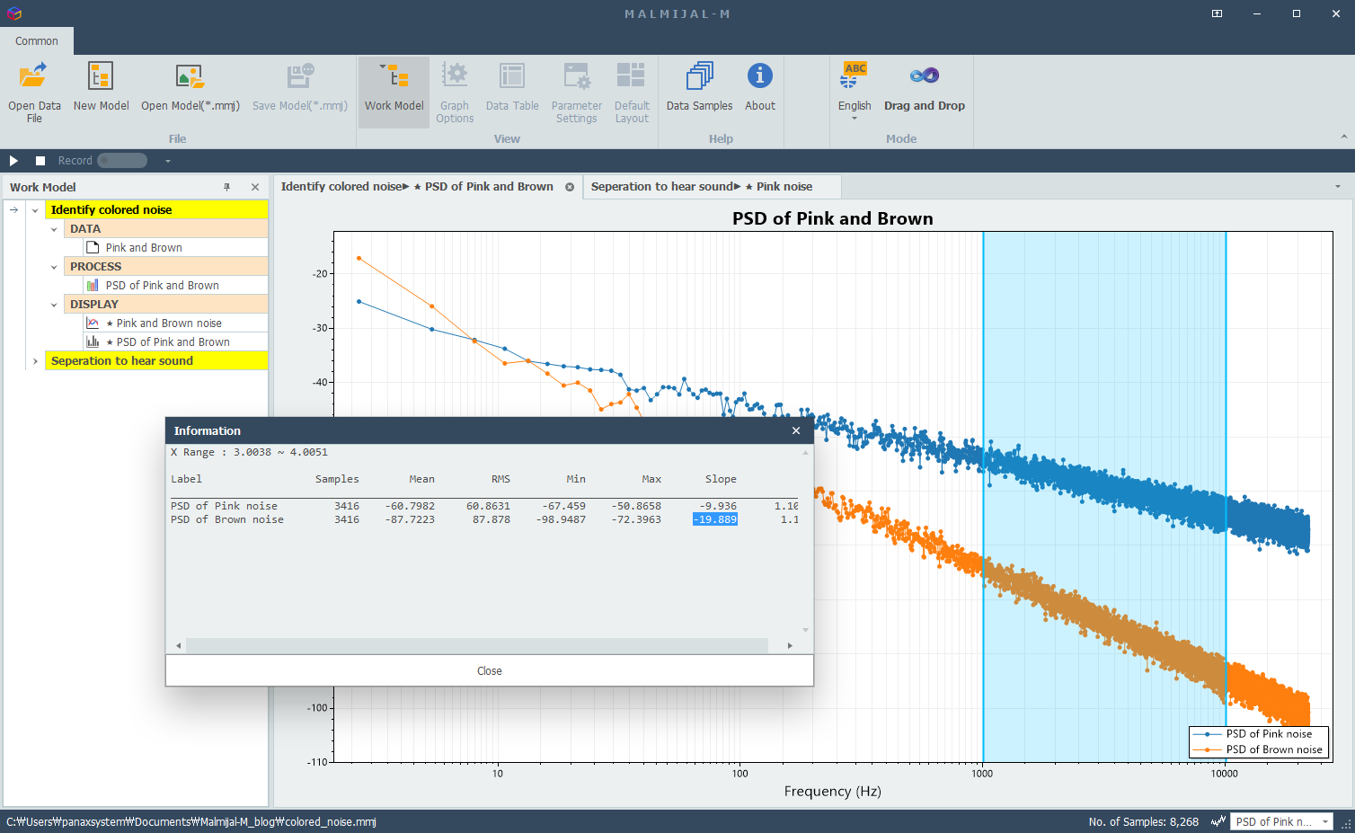The image size is (1355, 833).
Task: Open Model (*.mmj) file
Action: coord(190,87)
